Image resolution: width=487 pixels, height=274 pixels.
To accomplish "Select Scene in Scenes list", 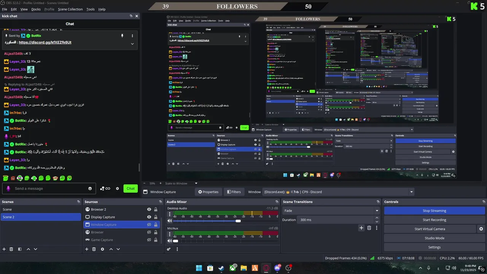I will pos(41,209).
